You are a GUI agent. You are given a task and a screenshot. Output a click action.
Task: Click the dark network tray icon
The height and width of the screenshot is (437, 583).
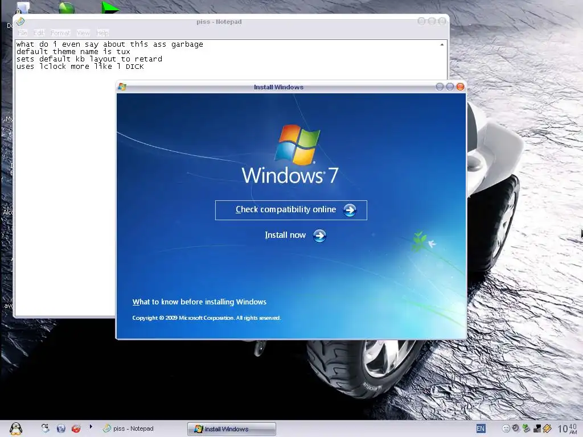(x=536, y=428)
